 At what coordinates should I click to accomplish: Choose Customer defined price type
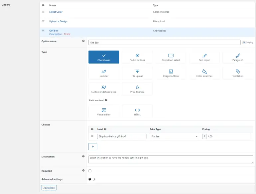pos(104,89)
